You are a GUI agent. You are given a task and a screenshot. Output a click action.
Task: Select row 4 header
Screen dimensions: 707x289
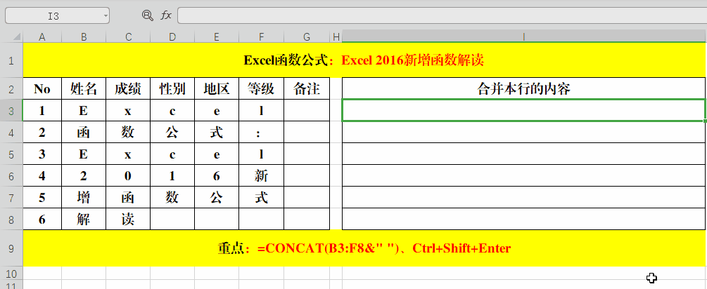point(11,133)
